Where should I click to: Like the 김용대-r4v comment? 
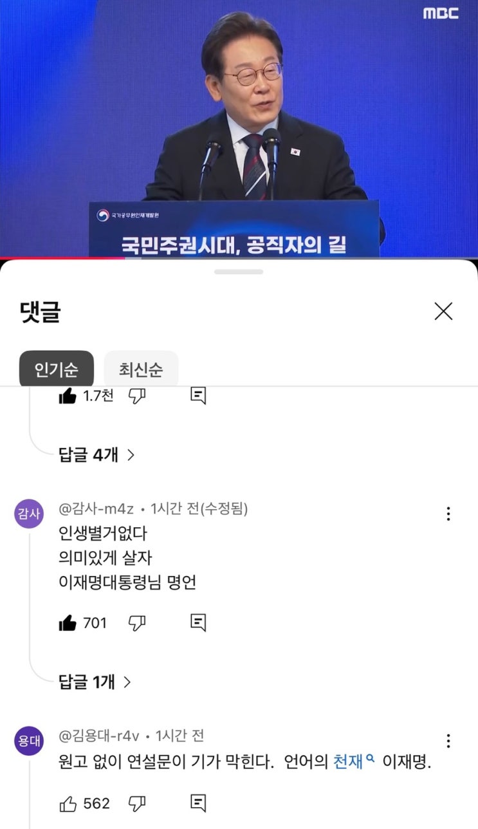[x=68, y=803]
